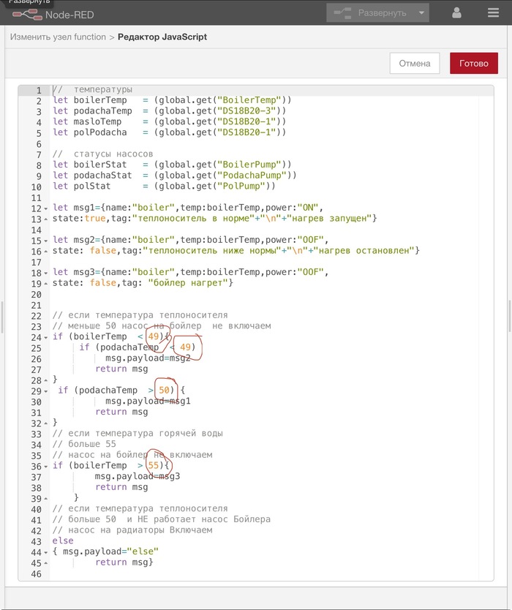Click the "ON" power value in msg1

pyautogui.click(x=308, y=207)
